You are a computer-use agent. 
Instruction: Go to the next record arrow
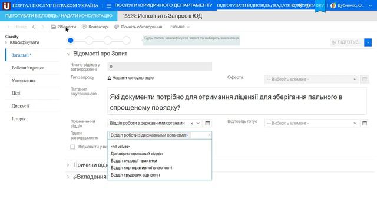(x=43, y=26)
